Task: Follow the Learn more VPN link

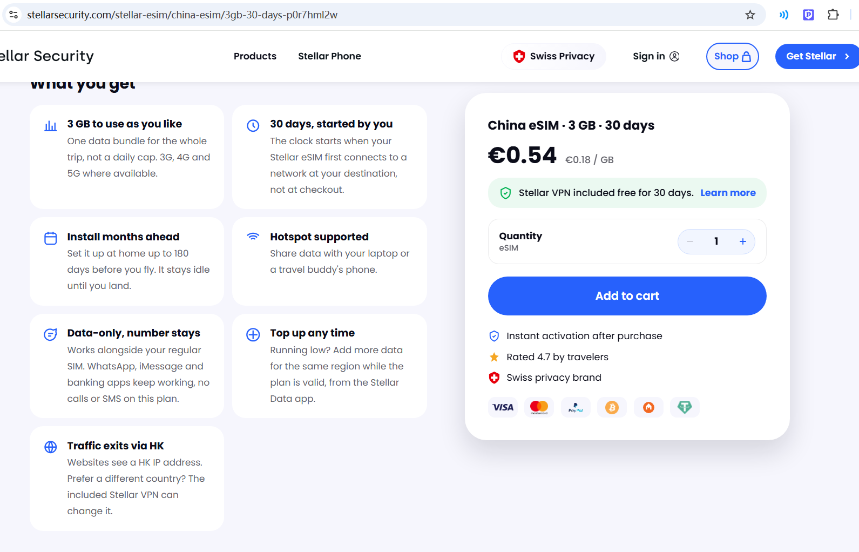Action: [x=728, y=193]
